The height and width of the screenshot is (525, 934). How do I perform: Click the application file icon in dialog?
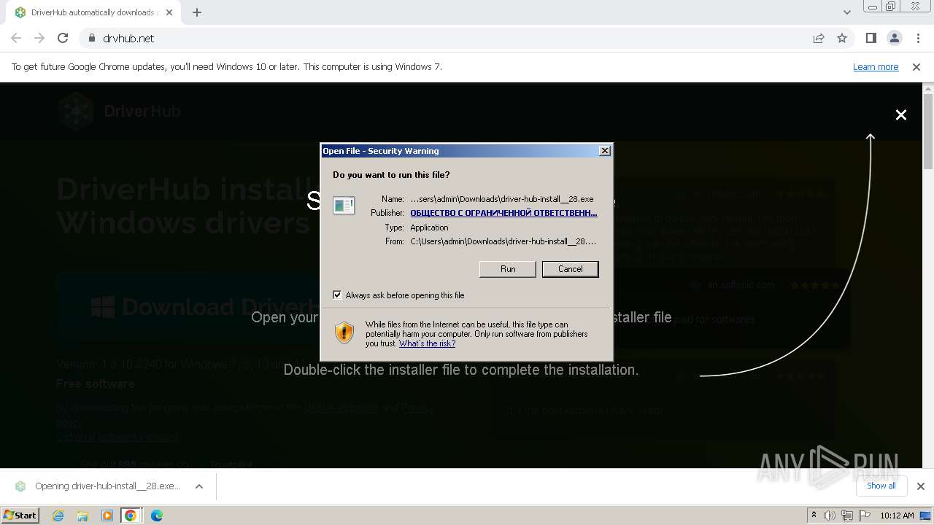(344, 206)
